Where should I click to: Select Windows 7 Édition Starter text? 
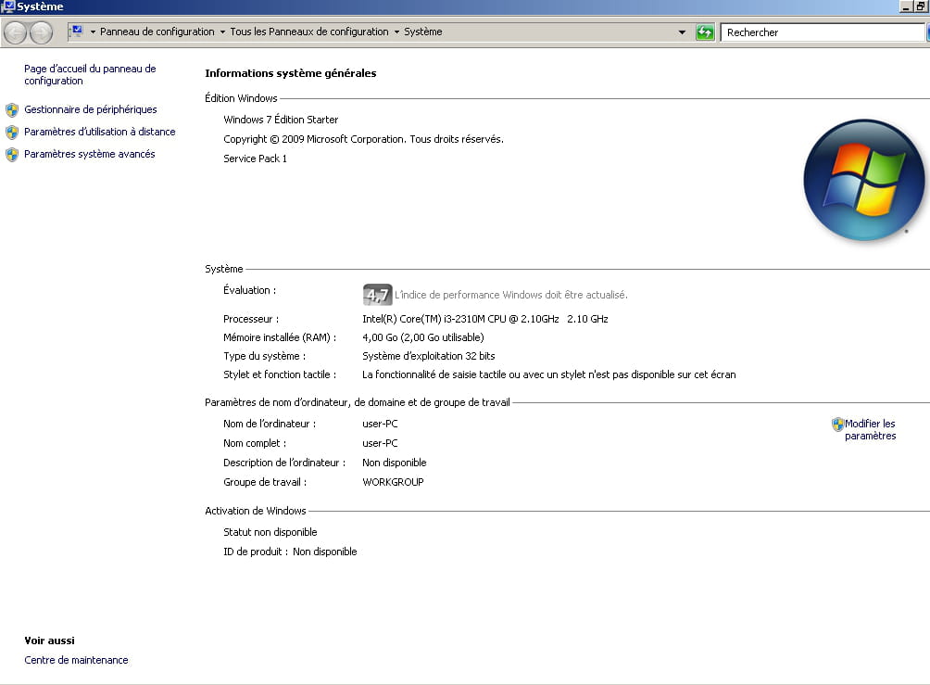tap(281, 120)
